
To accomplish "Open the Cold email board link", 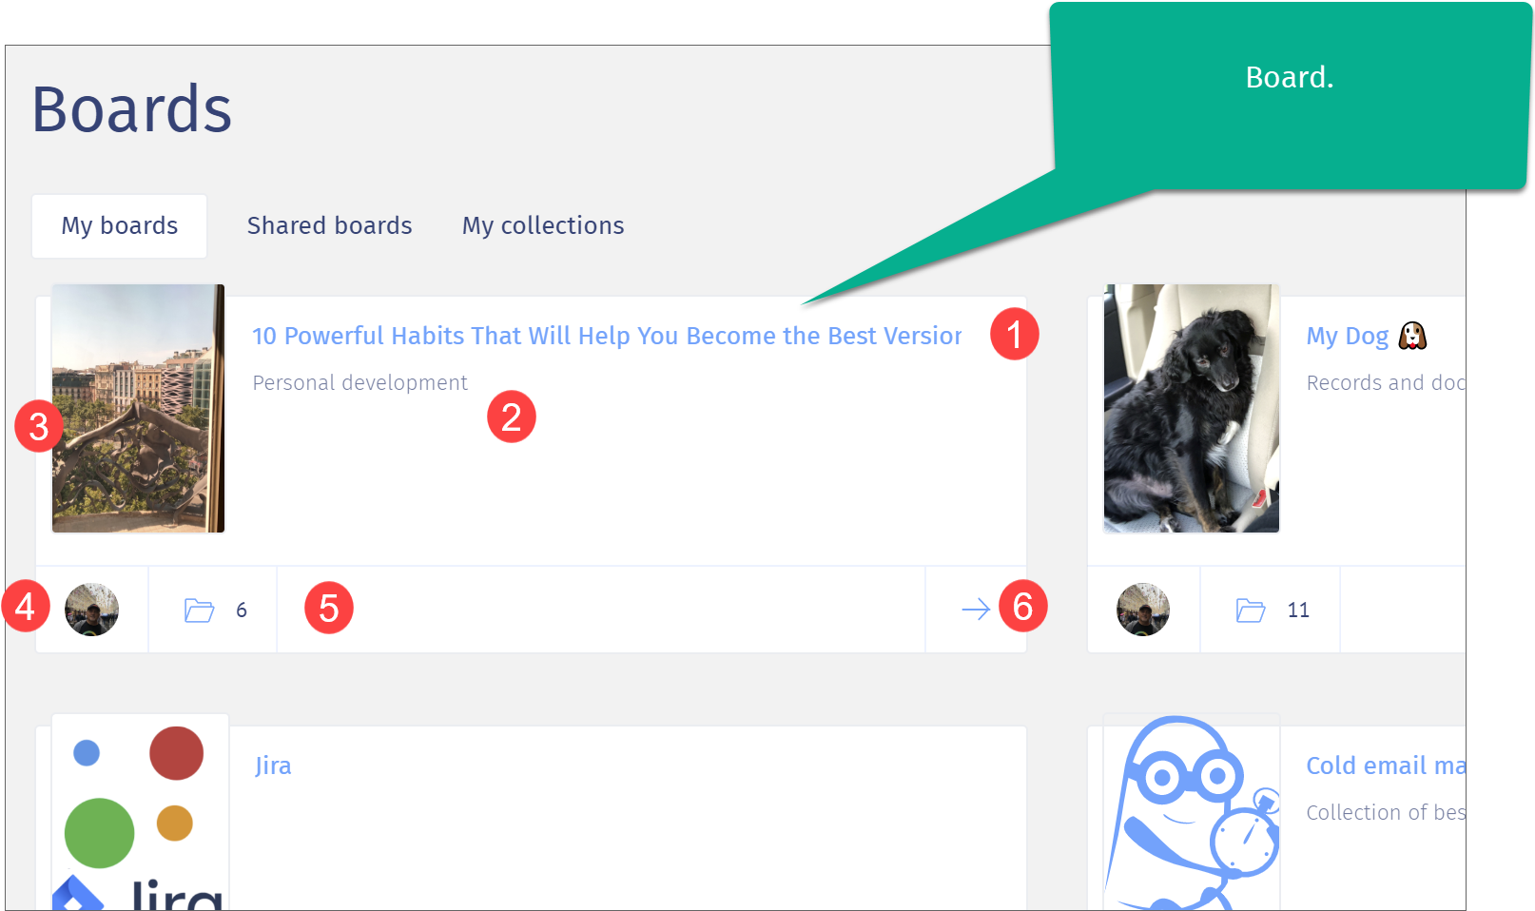I will (1386, 766).
